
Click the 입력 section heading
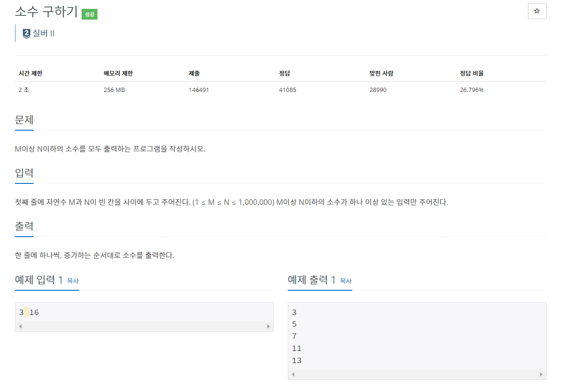point(24,173)
